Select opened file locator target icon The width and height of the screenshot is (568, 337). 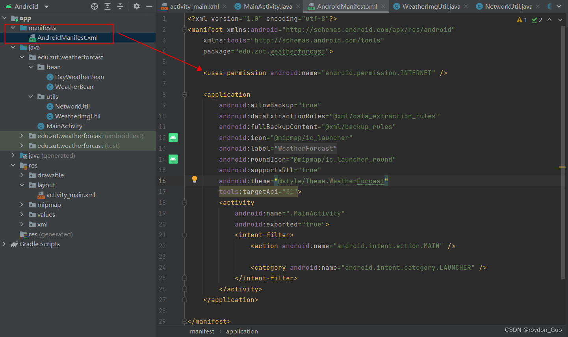tap(95, 6)
